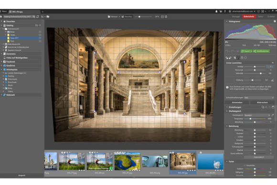The height and width of the screenshot is (185, 277).
Task: Click the sort order icon in navigator toolbar
Action: pos(42,17)
